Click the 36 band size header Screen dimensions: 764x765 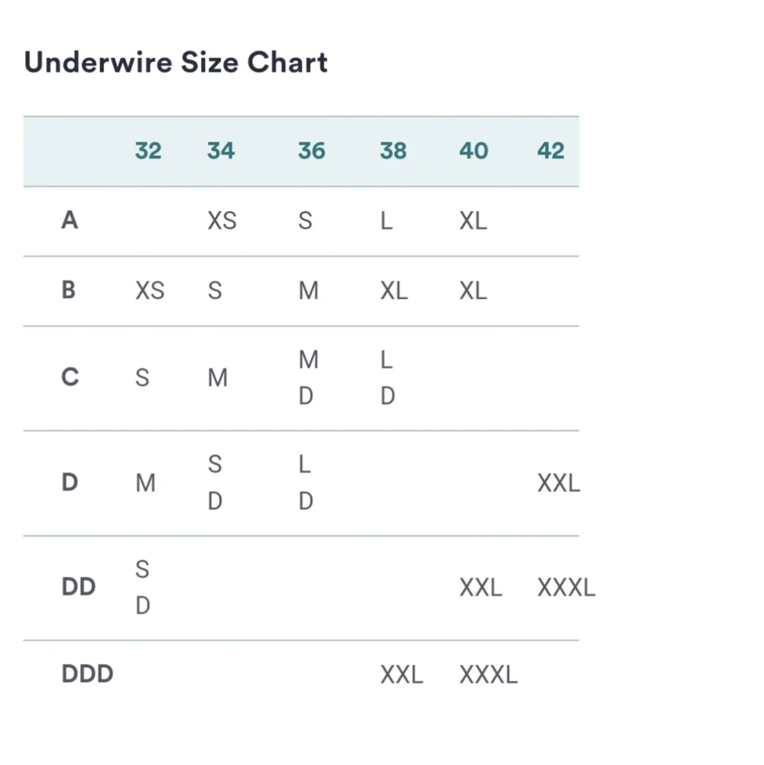(x=312, y=151)
